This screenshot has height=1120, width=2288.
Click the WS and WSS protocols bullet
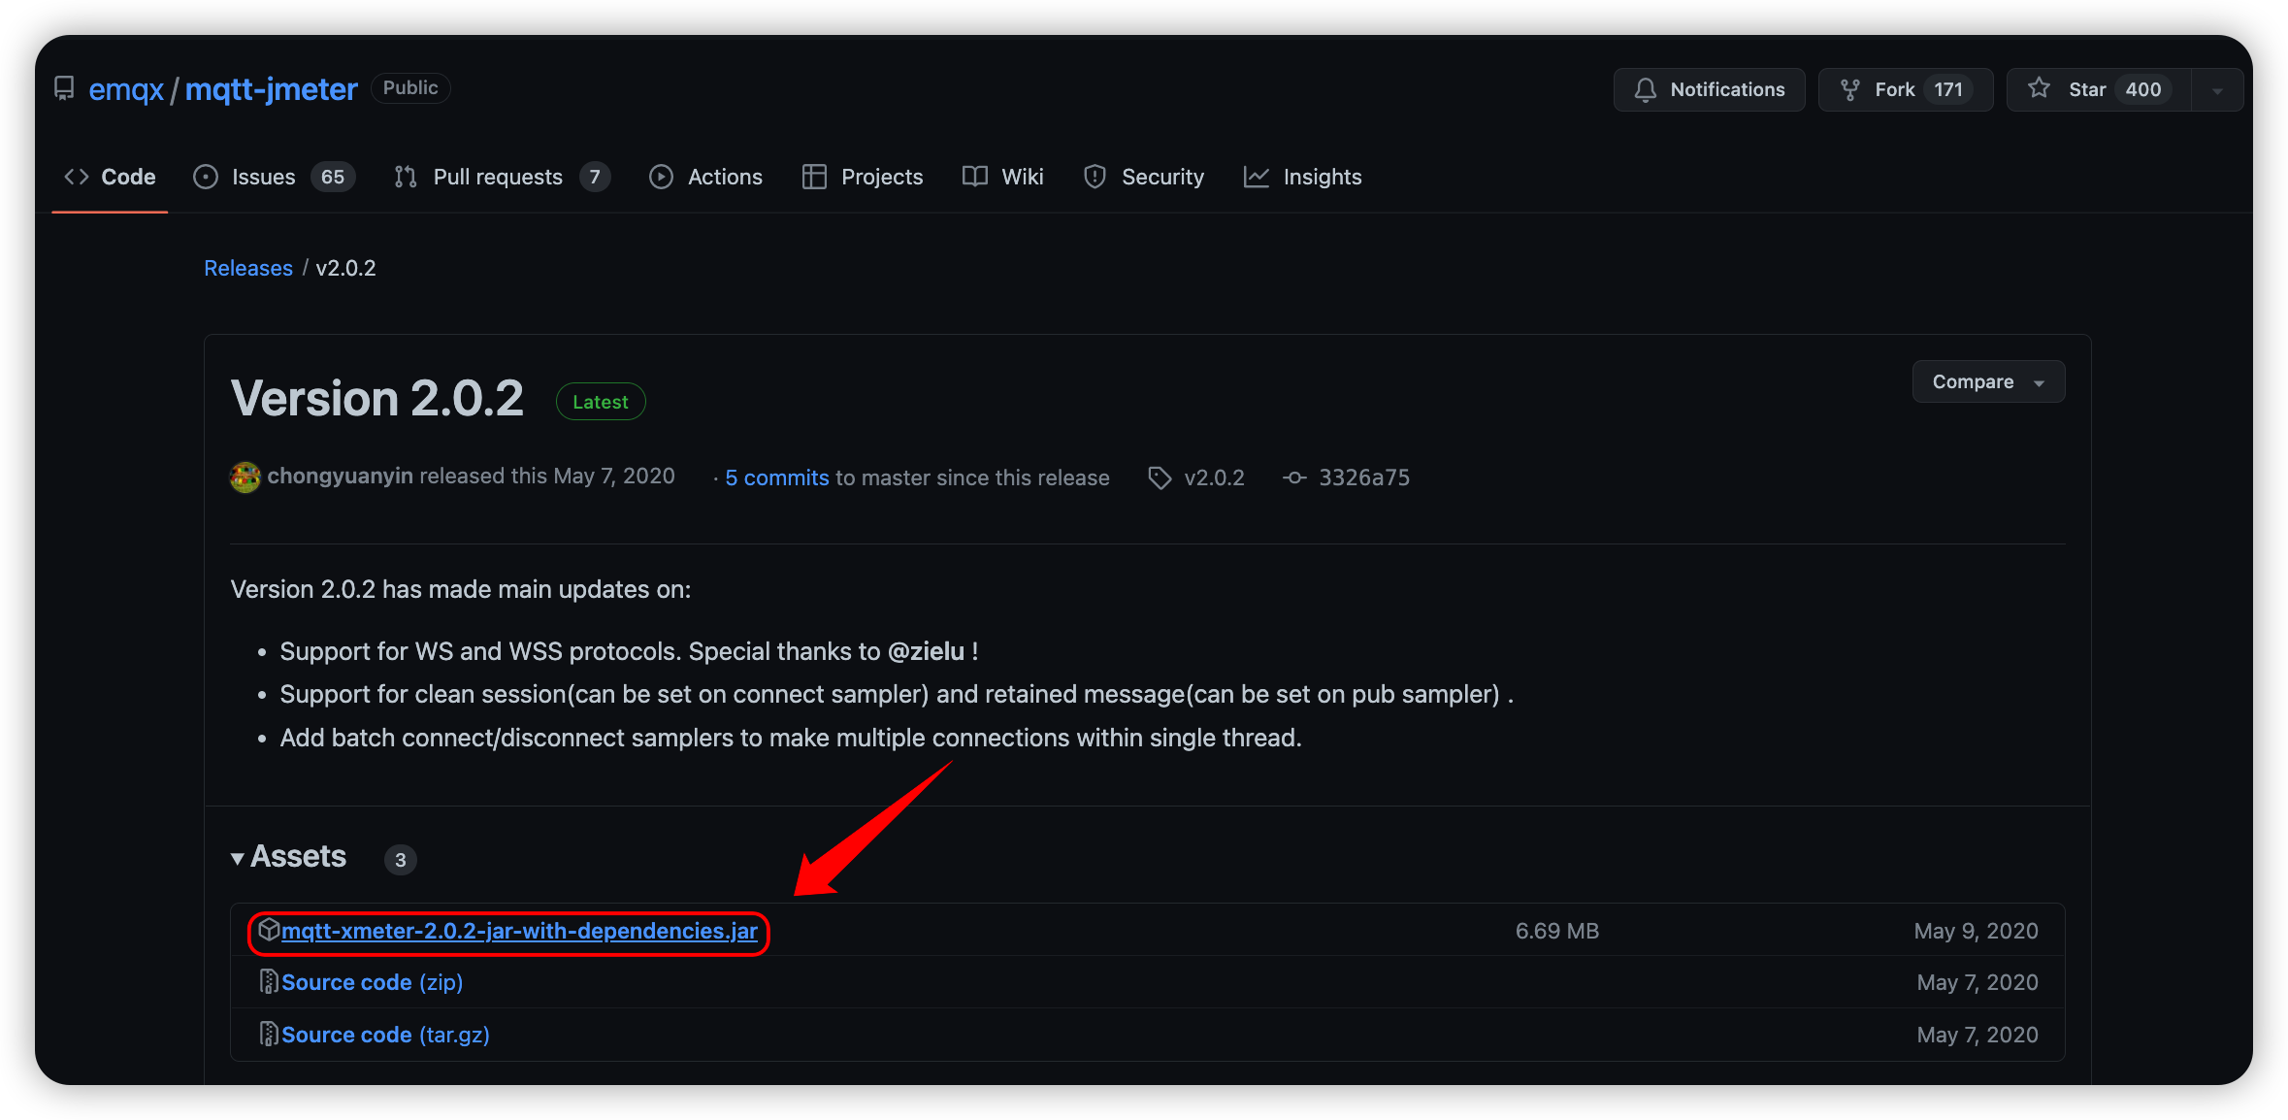click(x=629, y=651)
